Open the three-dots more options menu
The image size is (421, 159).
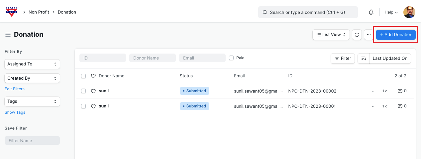pos(368,35)
